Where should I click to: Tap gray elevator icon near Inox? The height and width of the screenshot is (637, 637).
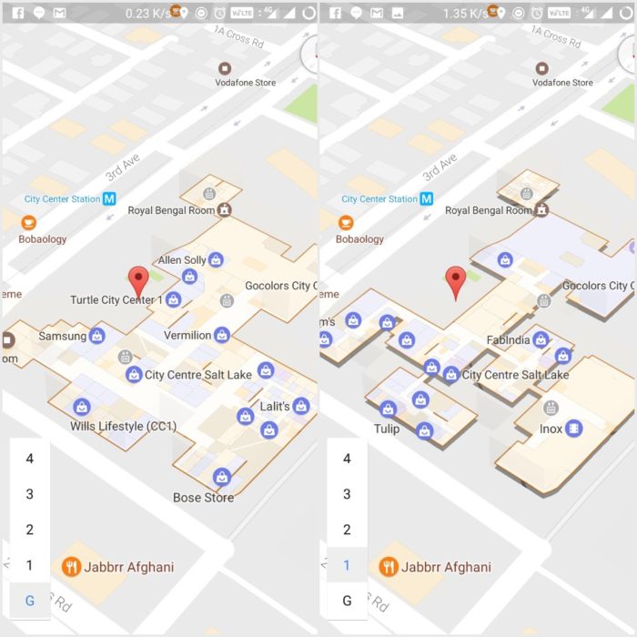coord(551,407)
